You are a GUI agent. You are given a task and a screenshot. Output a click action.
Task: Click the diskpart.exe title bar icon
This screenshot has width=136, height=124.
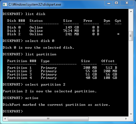[5, 4]
